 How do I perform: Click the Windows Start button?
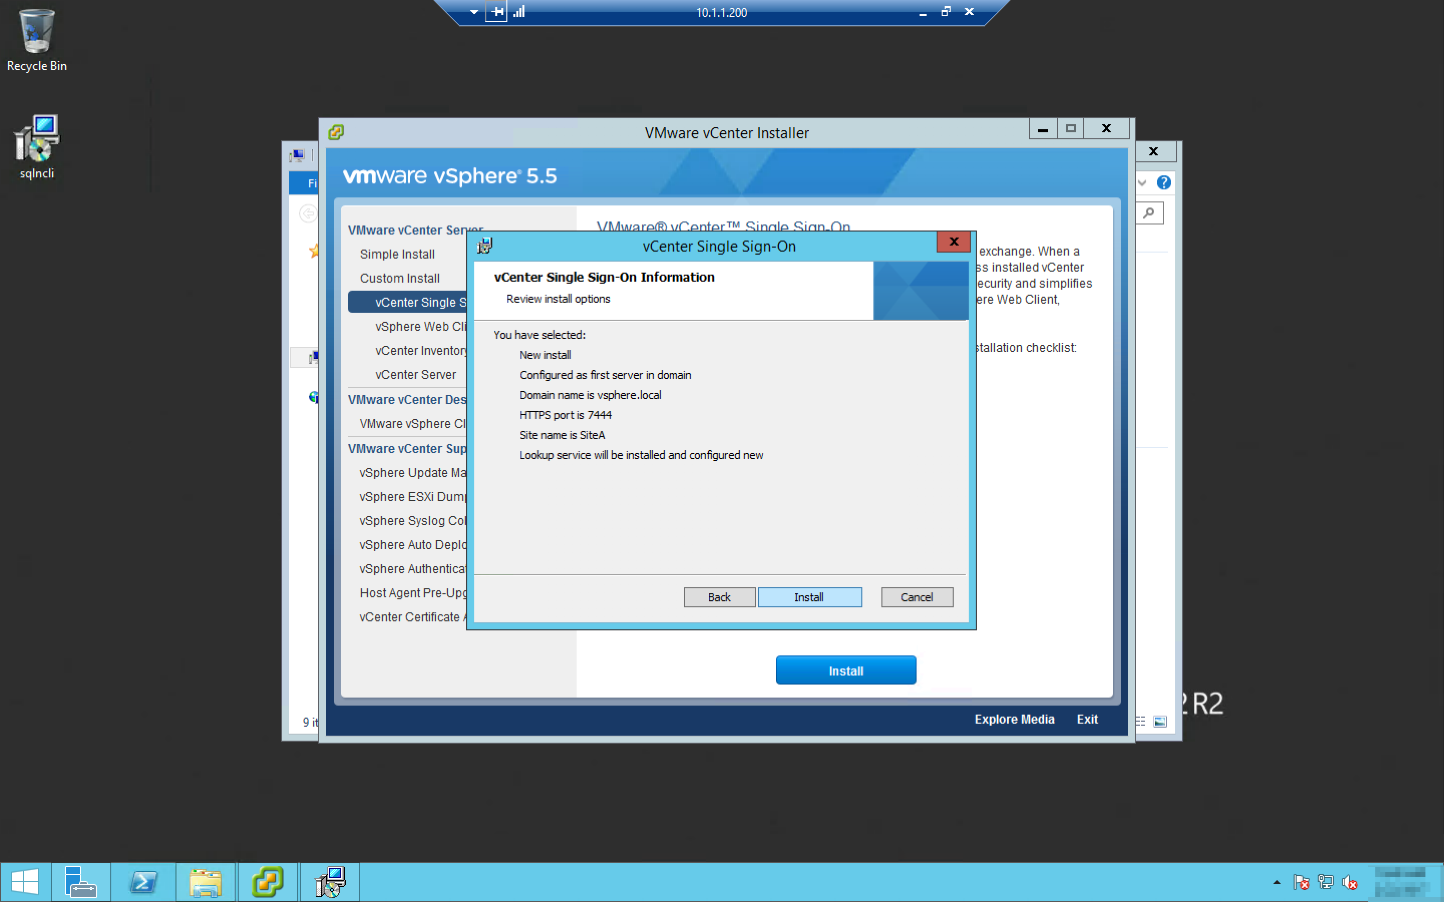click(x=25, y=882)
